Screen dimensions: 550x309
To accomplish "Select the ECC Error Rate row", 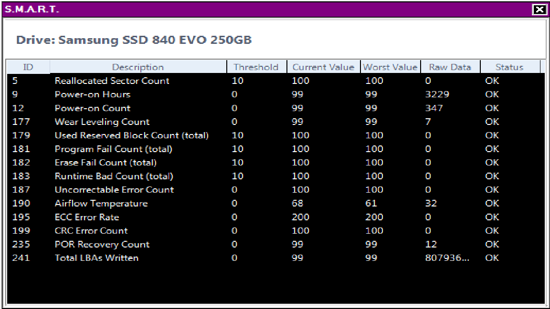I will coord(275,217).
